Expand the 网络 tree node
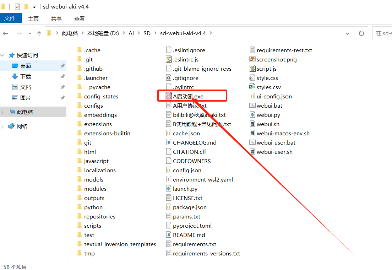Screen dimensions: 392x270 coord(2,126)
